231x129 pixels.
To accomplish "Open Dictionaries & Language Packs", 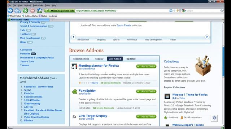I will coord(37,58).
